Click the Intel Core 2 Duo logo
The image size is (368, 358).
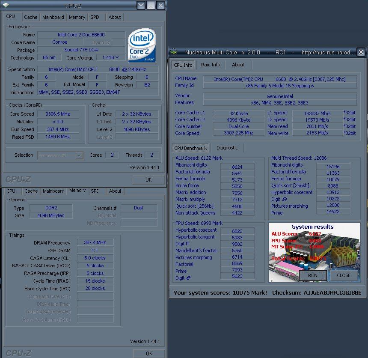[x=142, y=45]
